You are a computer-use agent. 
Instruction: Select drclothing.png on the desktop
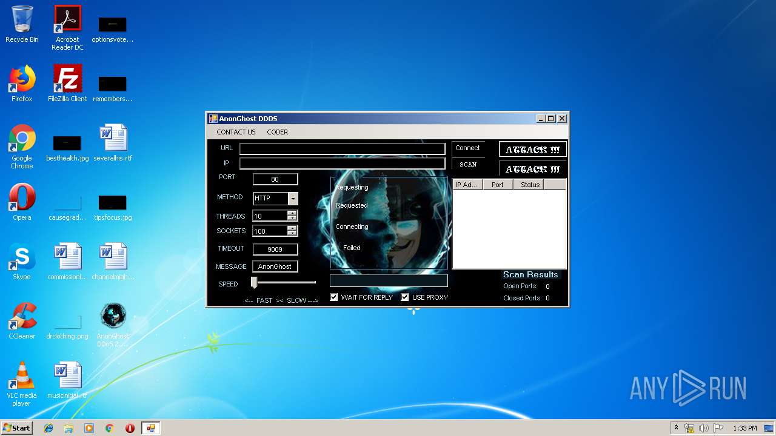click(x=67, y=326)
